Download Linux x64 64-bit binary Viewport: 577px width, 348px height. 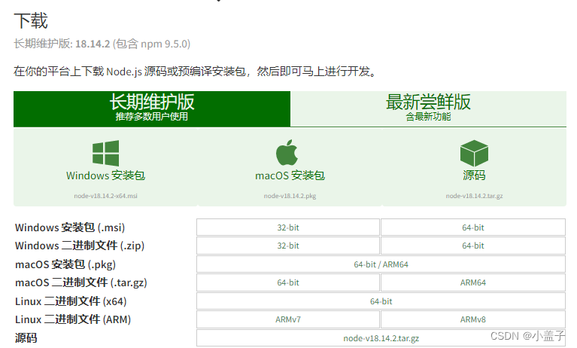pos(381,301)
